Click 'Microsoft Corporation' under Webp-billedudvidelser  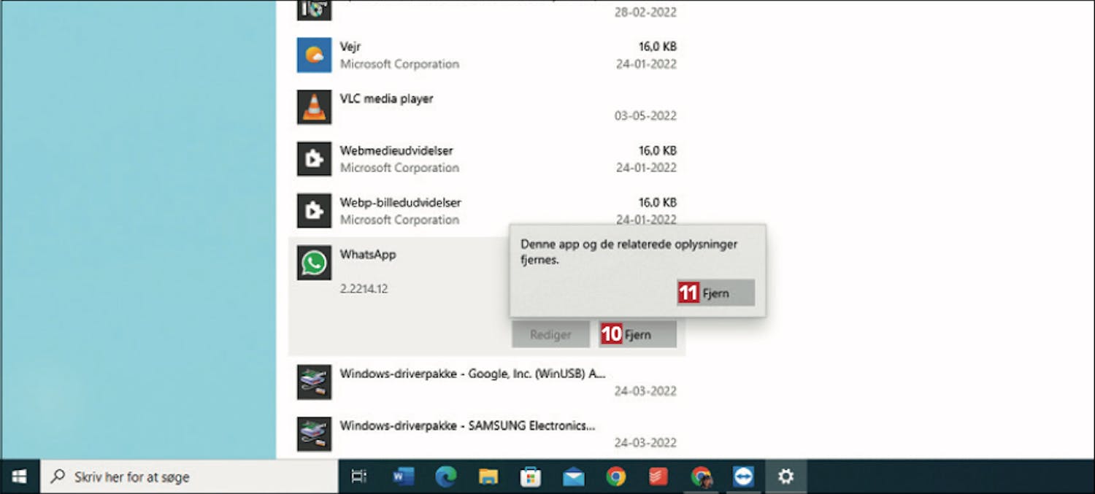click(399, 220)
